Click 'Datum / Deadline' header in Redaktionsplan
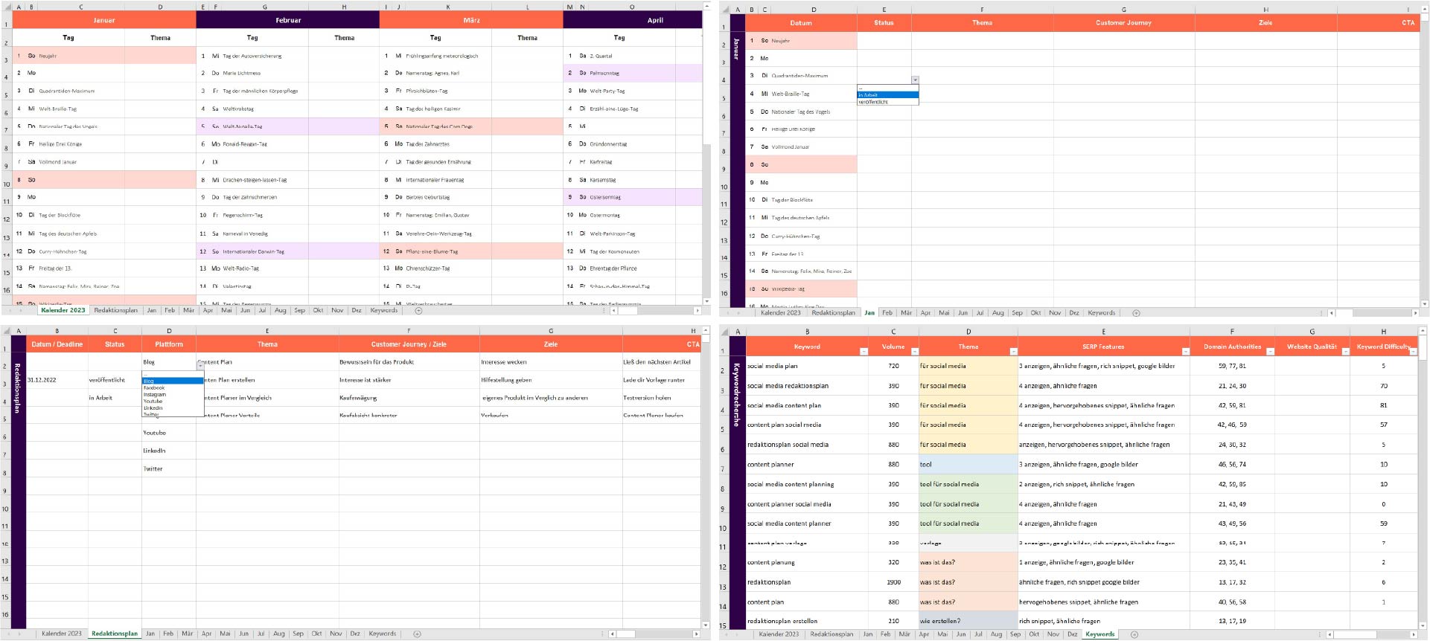Image resolution: width=1430 pixels, height=641 pixels. 57,344
